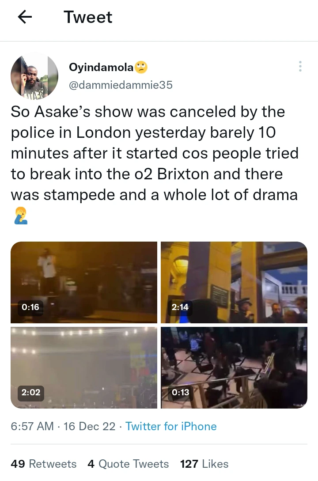View the 4 Quote Tweets list

coord(128,464)
